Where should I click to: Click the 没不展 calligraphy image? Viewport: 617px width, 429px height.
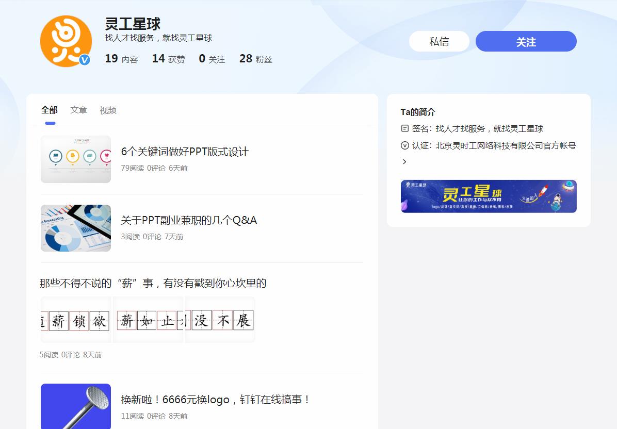[x=220, y=320]
